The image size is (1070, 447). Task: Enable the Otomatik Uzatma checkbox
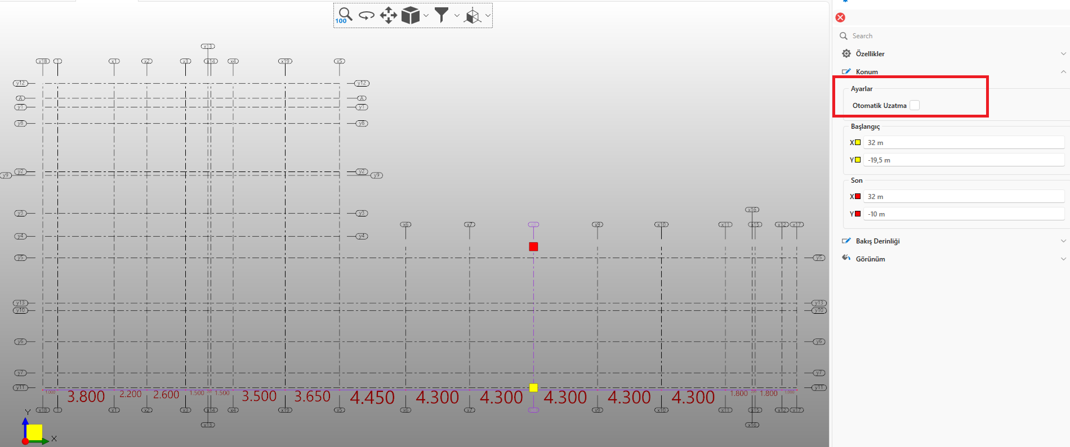[x=915, y=105]
